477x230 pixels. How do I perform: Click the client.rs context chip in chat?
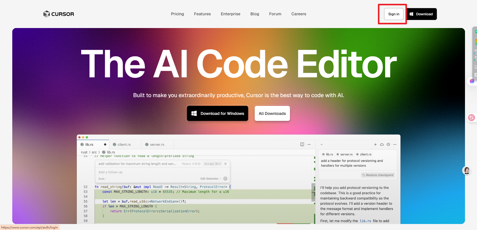[x=364, y=154]
